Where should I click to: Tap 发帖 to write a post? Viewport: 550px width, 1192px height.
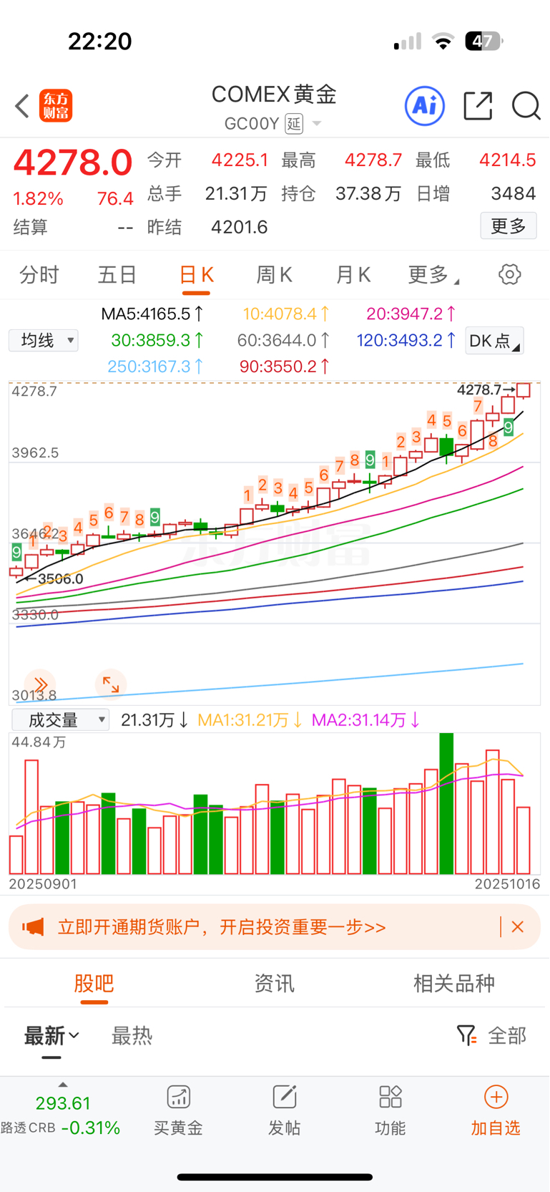pos(284,1110)
